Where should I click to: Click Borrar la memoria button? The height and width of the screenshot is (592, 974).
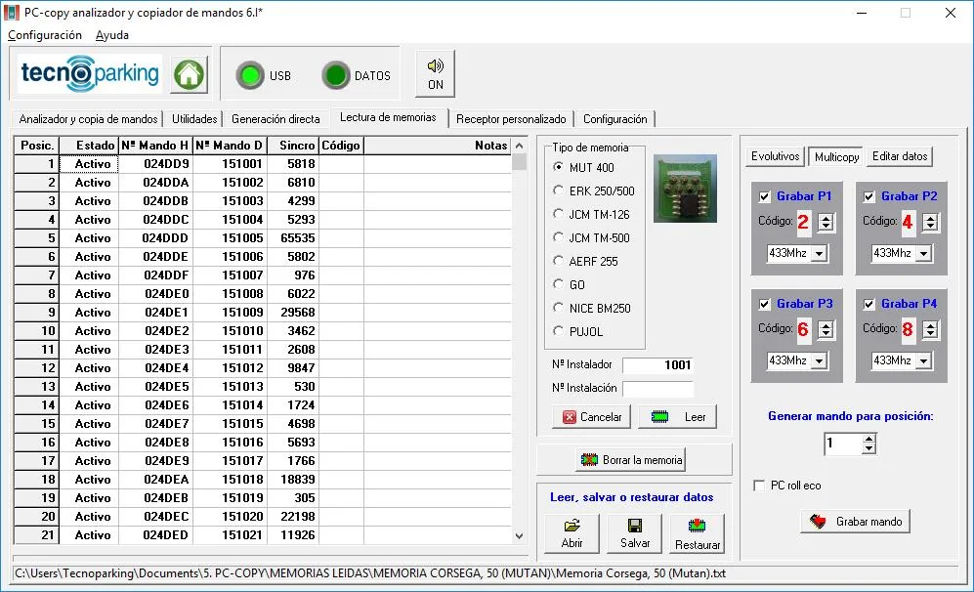pos(630,460)
